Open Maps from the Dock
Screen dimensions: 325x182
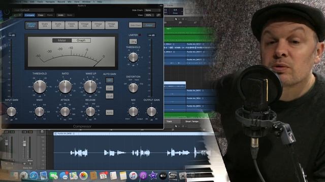tap(74, 175)
